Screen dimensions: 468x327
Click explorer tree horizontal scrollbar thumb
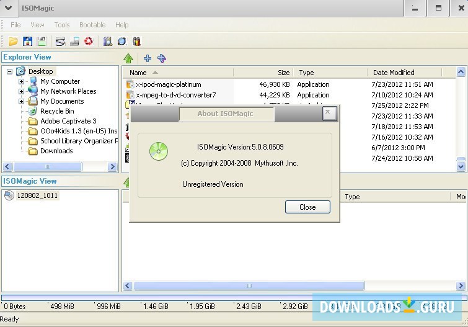pyautogui.click(x=48, y=166)
